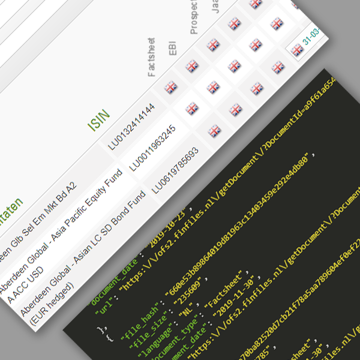This screenshot has height=360, width=360.
Task: Select Aberdeen Global Asian LC SD Bond Fund
Action: [83, 253]
